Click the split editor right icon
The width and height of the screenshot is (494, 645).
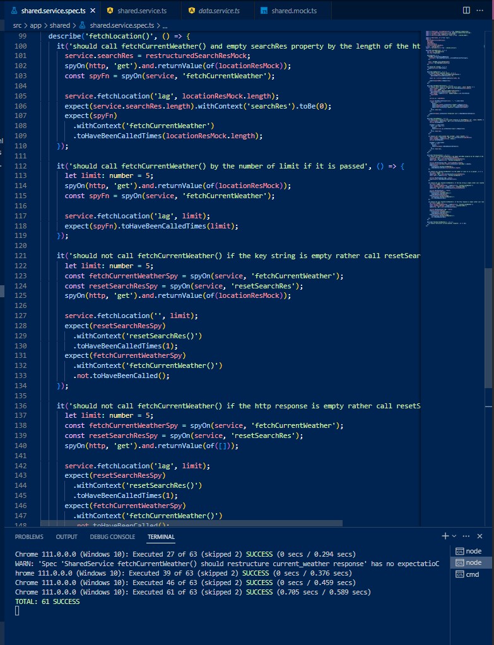(x=466, y=10)
